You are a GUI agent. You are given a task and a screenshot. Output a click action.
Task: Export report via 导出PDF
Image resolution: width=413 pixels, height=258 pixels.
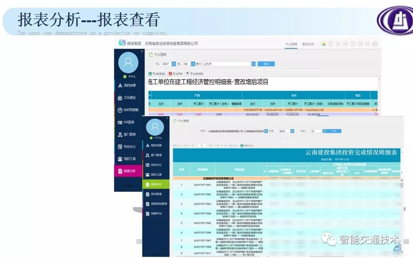(176, 74)
